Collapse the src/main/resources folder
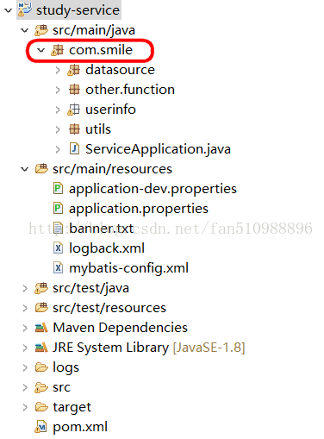Viewport: 324px width, 439px height. click(x=25, y=169)
